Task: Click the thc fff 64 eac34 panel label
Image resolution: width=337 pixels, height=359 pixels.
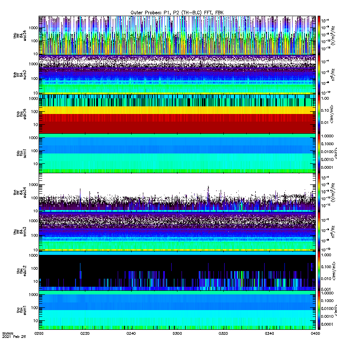Action: 20,193
